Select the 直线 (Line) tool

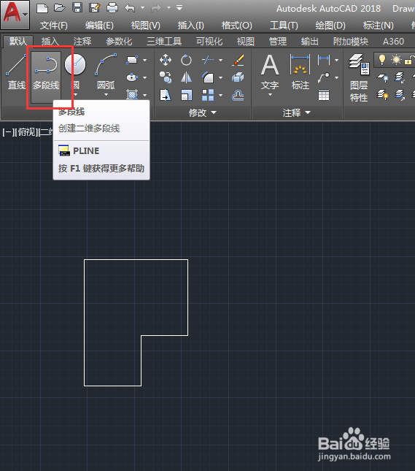coord(17,72)
